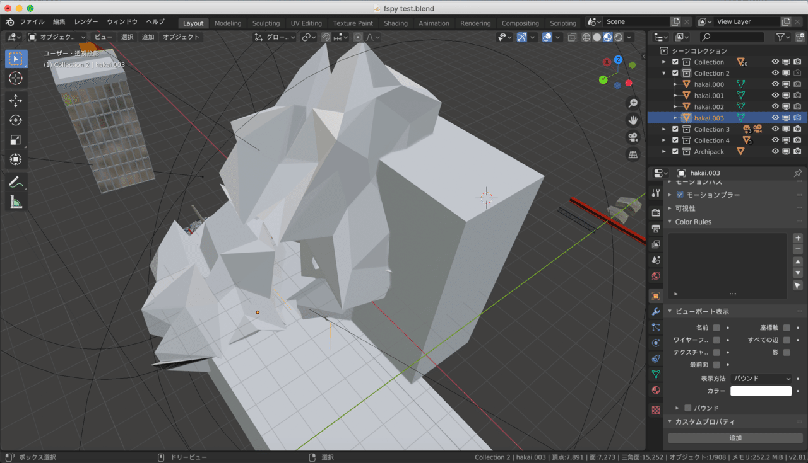Open the Render properties tab
Image resolution: width=808 pixels, height=463 pixels.
656,212
